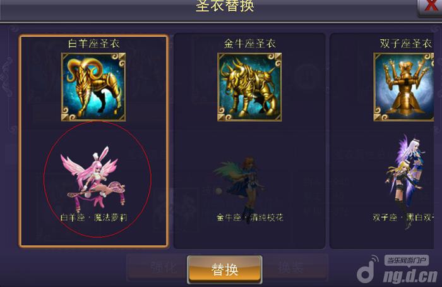
Task: Click the 圣衣替换 dialog title
Action: coord(225,6)
